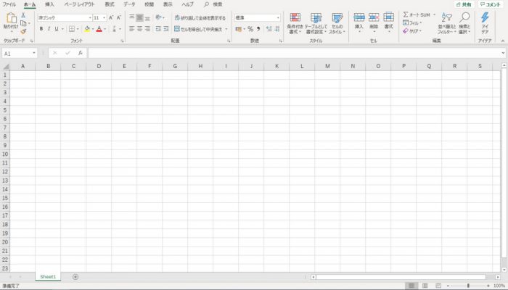Click the Clear button in editing group
Viewport: 508px width, 290px height.
[x=412, y=31]
